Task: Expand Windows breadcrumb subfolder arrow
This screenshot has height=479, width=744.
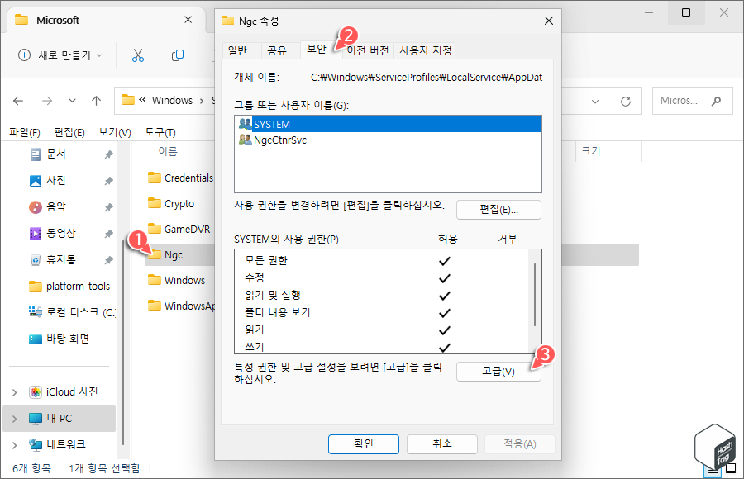Action: (202, 101)
